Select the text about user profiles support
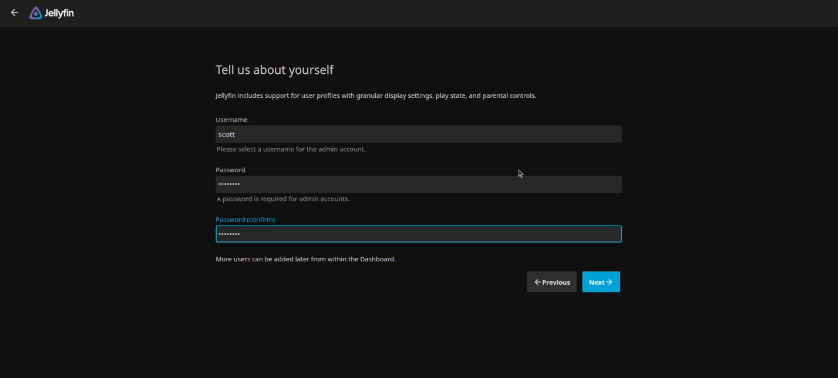 (376, 96)
